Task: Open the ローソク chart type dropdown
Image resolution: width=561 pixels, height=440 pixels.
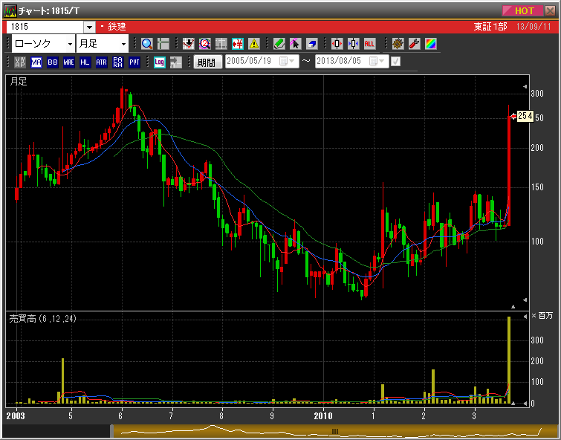Action: pos(43,44)
